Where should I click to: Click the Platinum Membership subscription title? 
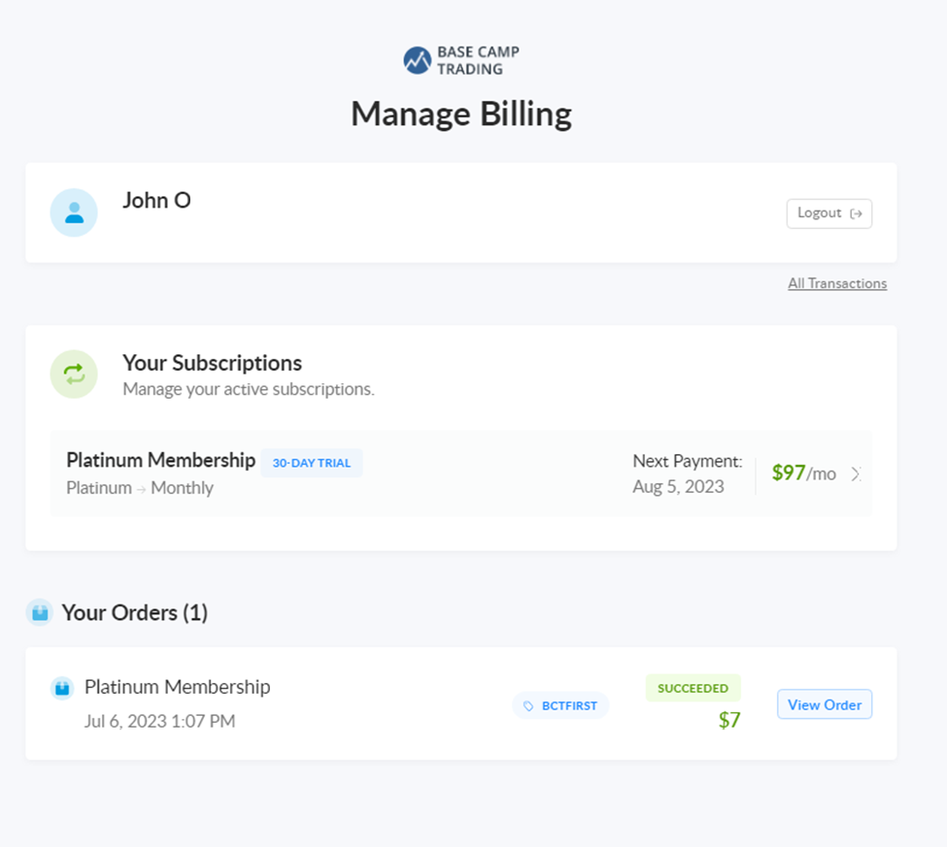[x=160, y=460]
